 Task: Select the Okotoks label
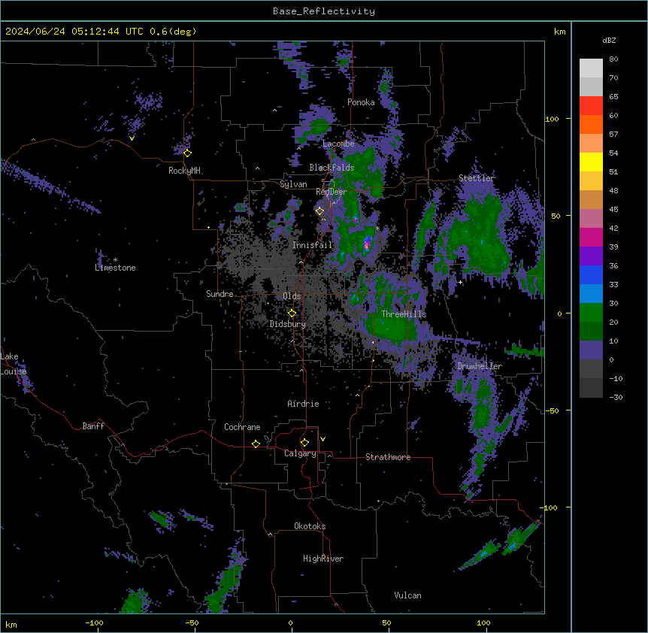click(x=310, y=526)
